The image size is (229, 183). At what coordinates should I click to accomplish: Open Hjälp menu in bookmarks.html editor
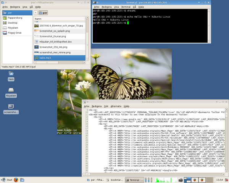(x=126, y=106)
